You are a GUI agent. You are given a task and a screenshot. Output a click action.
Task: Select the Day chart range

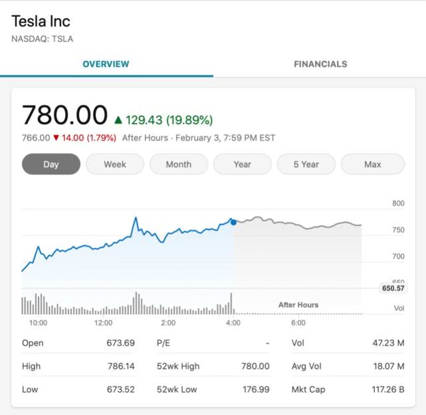(x=51, y=165)
